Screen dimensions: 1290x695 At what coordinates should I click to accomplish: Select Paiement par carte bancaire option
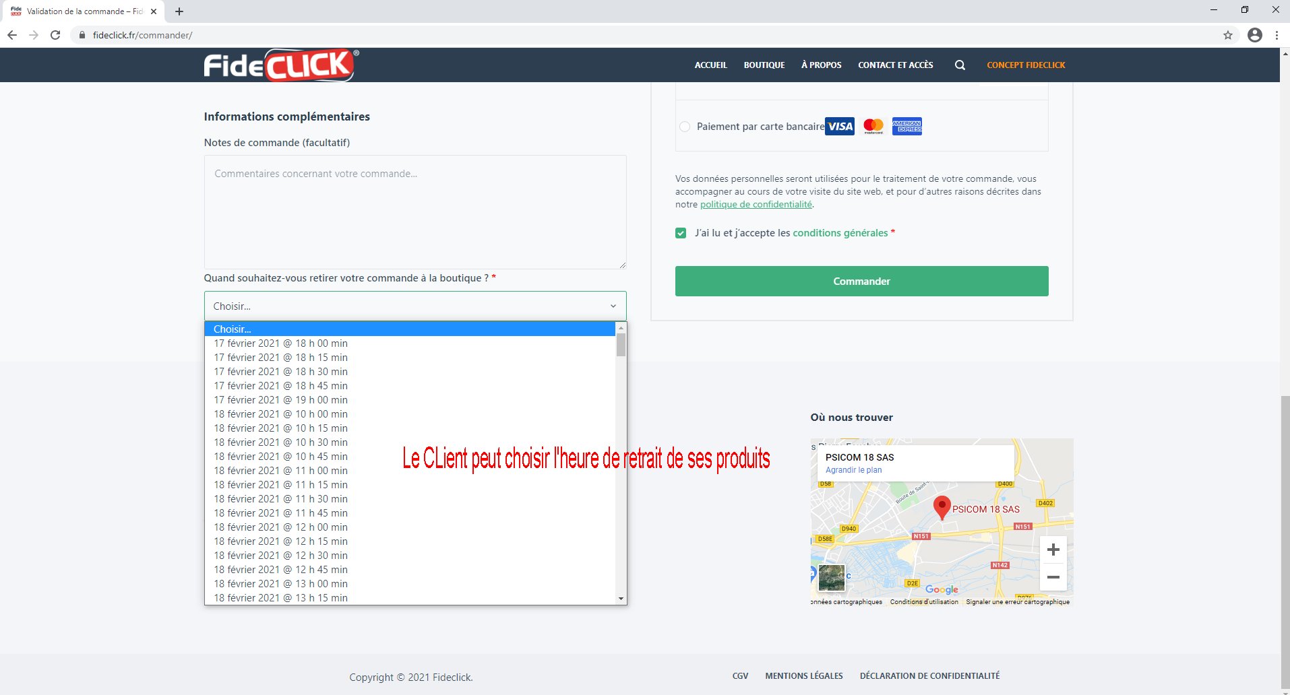pos(685,127)
